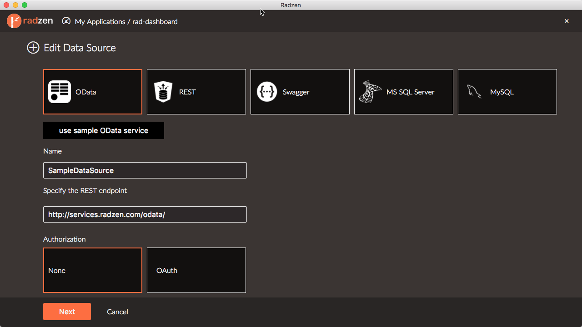The height and width of the screenshot is (327, 582).
Task: Click the Radzen window title
Action: click(291, 5)
